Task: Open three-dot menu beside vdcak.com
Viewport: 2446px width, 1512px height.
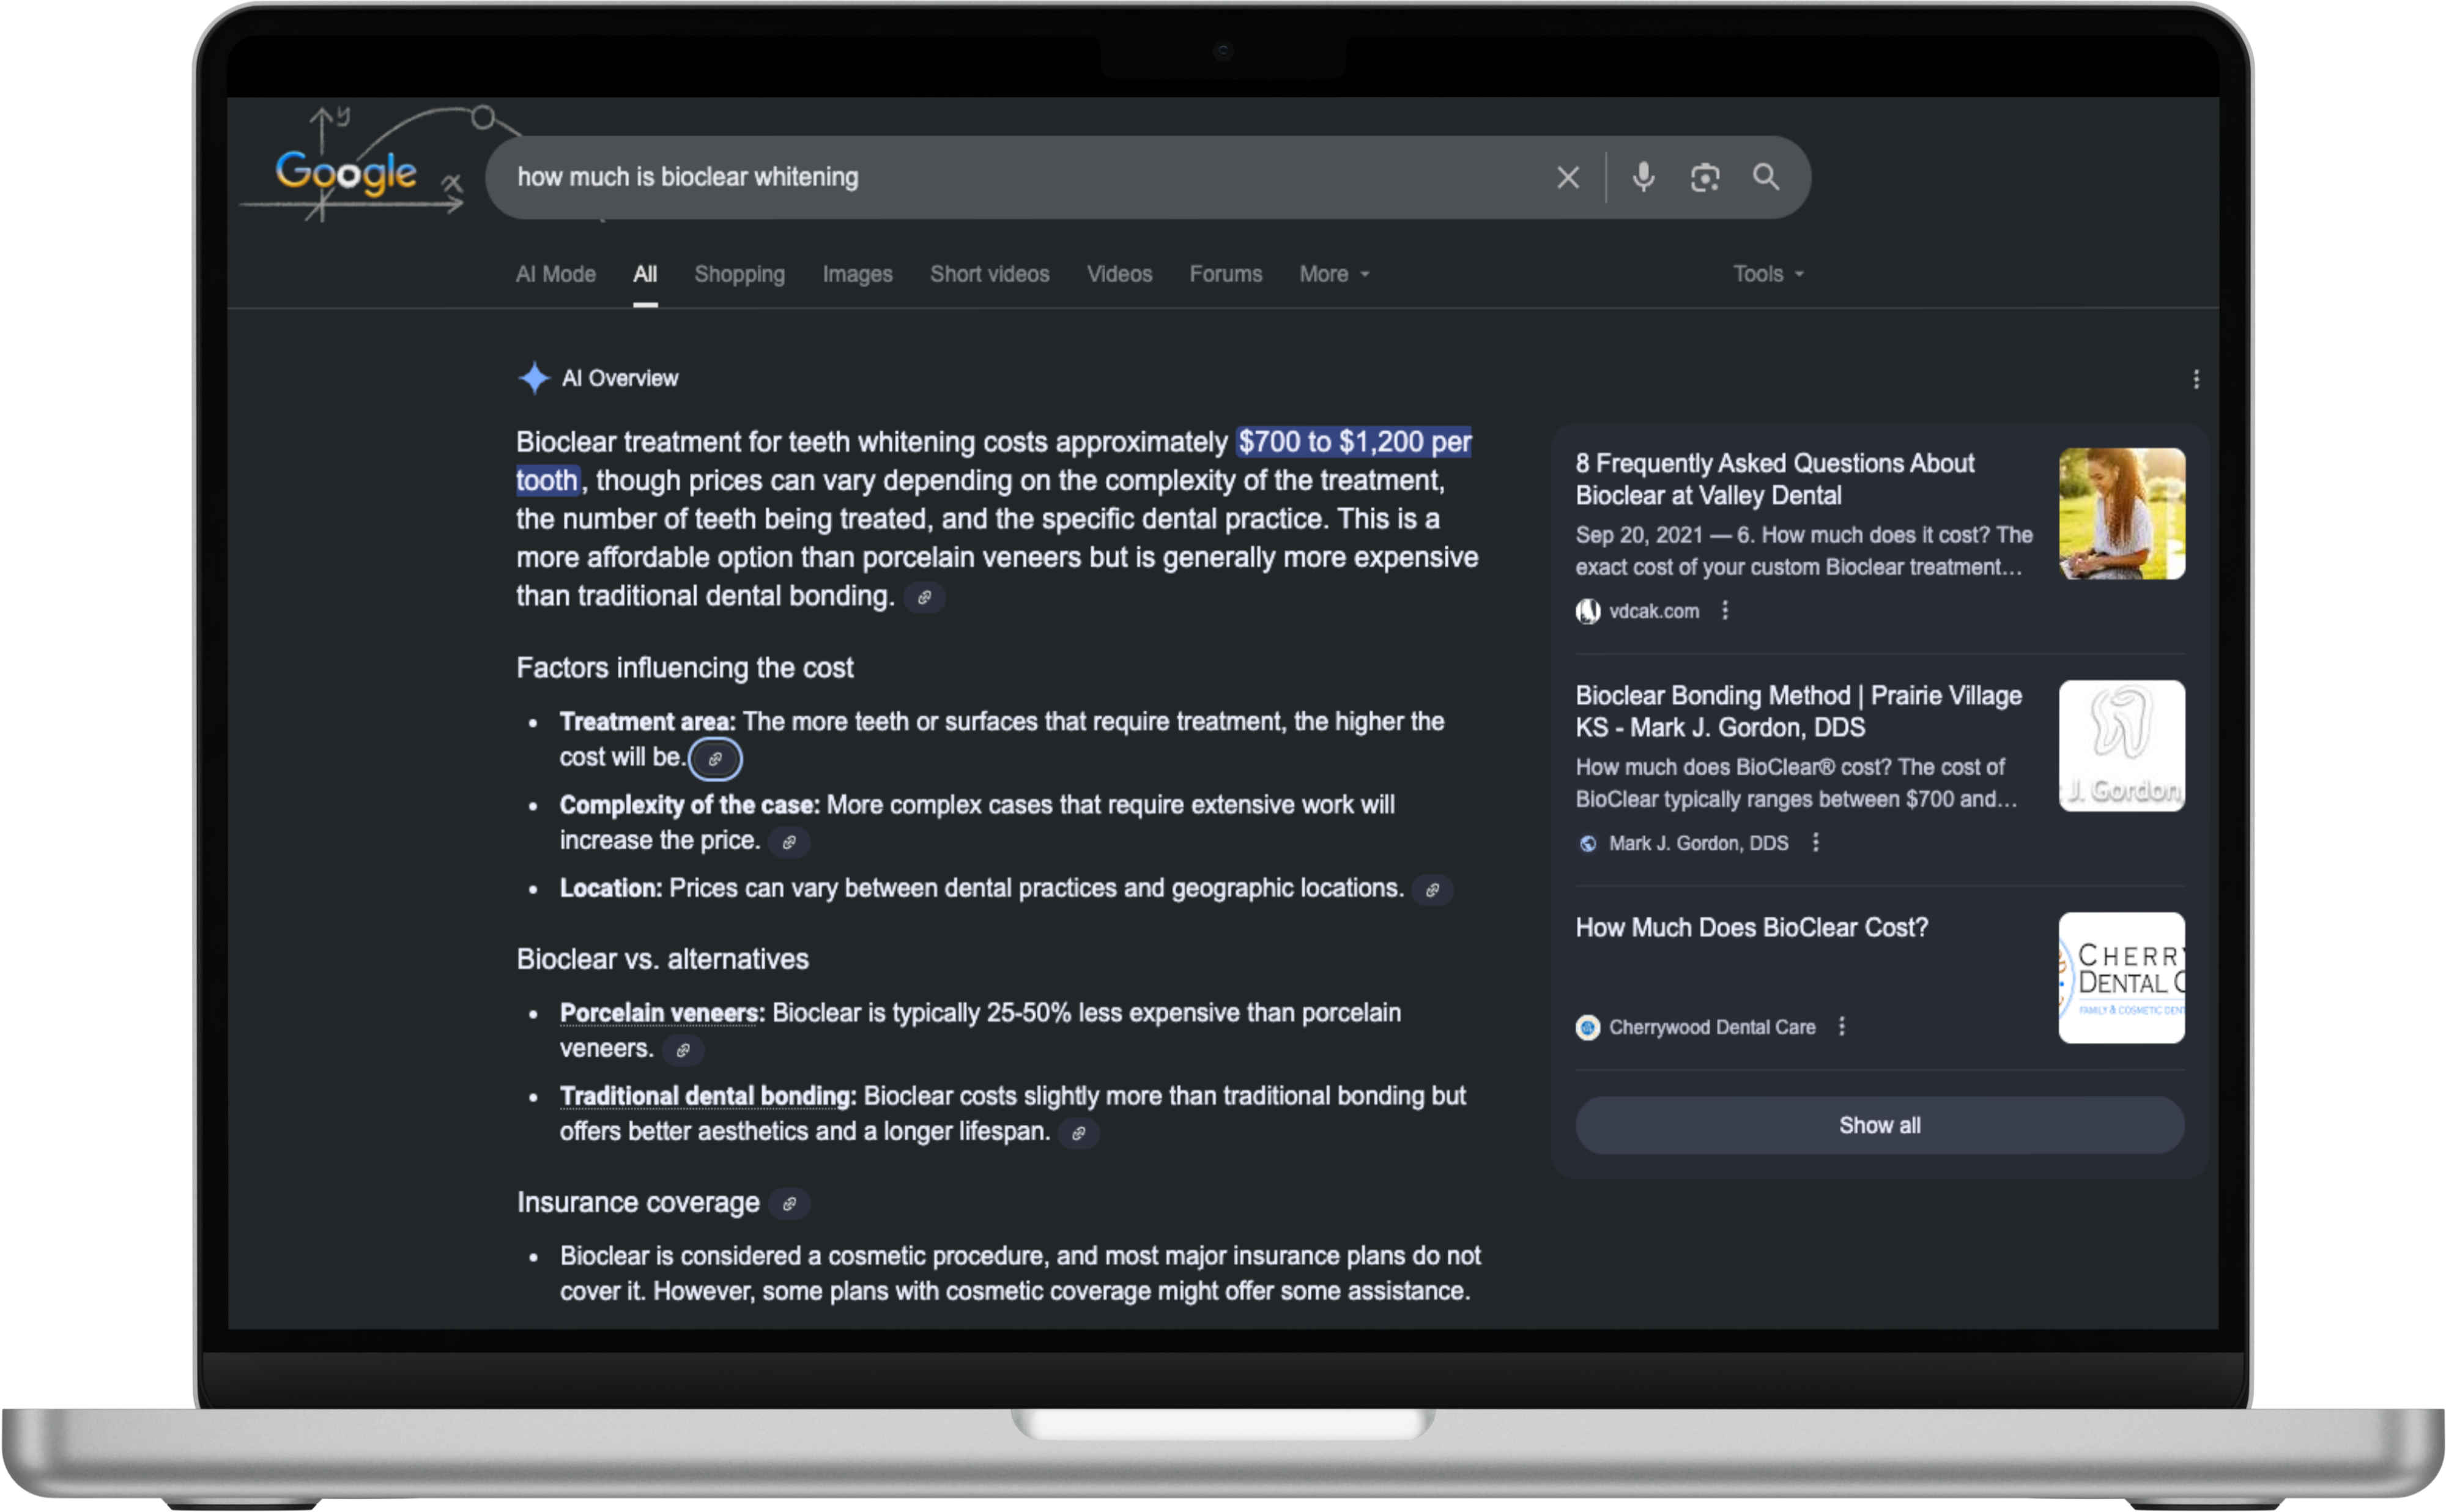Action: coord(1725,610)
